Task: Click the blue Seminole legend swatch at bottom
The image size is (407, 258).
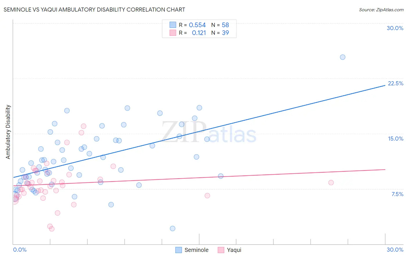Action: (x=179, y=250)
